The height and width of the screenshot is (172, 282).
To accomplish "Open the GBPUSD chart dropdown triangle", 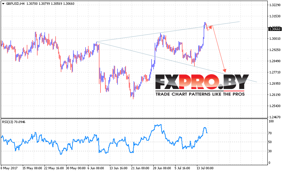I will pos(3,4).
